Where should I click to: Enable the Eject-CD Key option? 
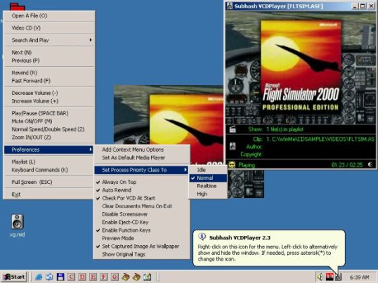point(142,222)
